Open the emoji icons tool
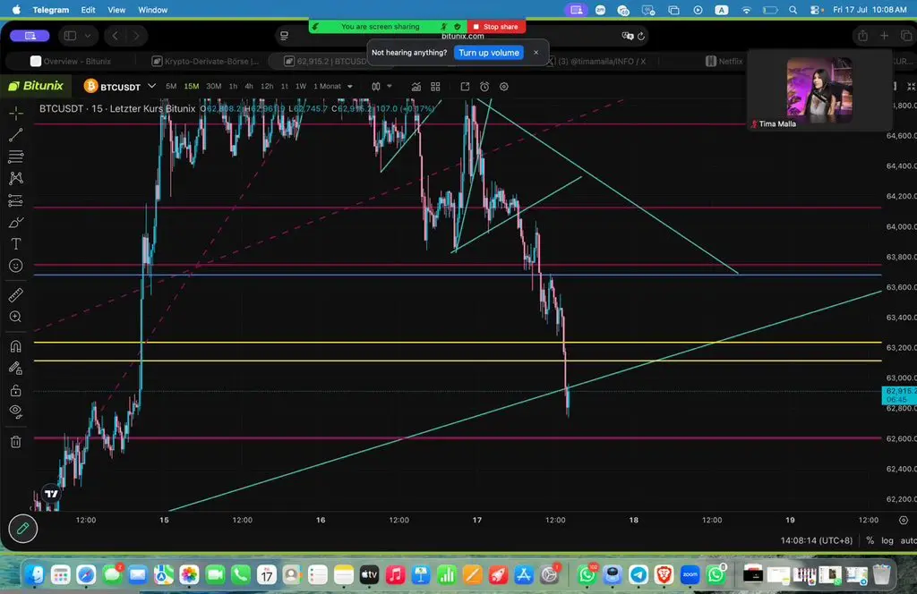 (16, 266)
